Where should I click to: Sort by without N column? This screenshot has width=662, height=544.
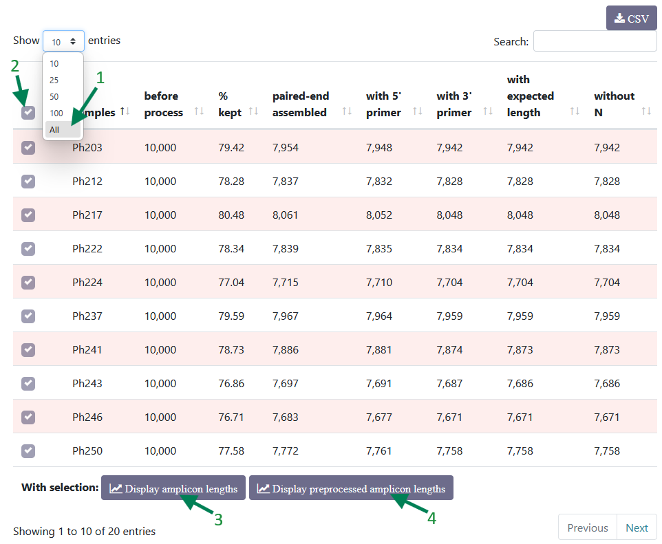coord(646,111)
